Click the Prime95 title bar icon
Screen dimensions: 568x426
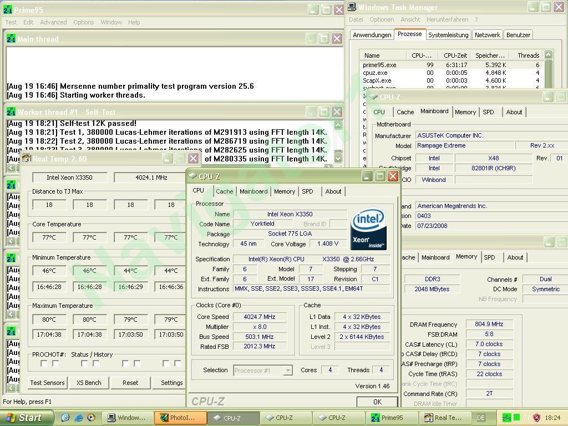coord(8,10)
